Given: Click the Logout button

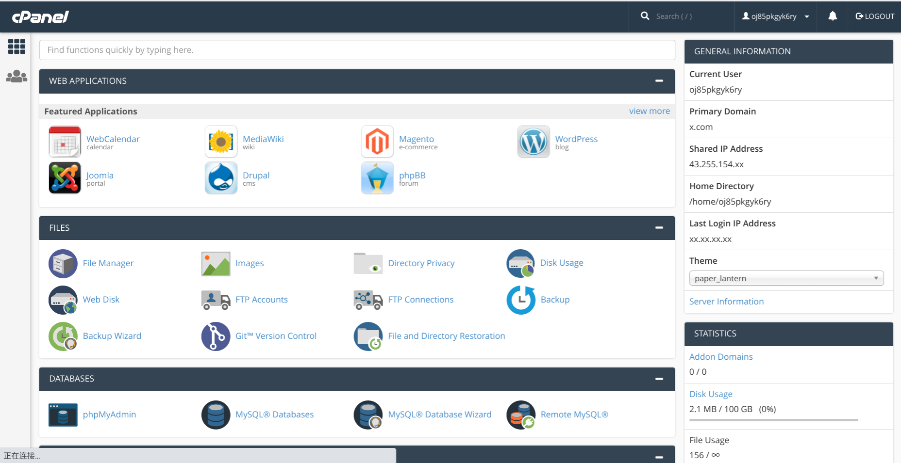Looking at the screenshot, I should pos(875,16).
